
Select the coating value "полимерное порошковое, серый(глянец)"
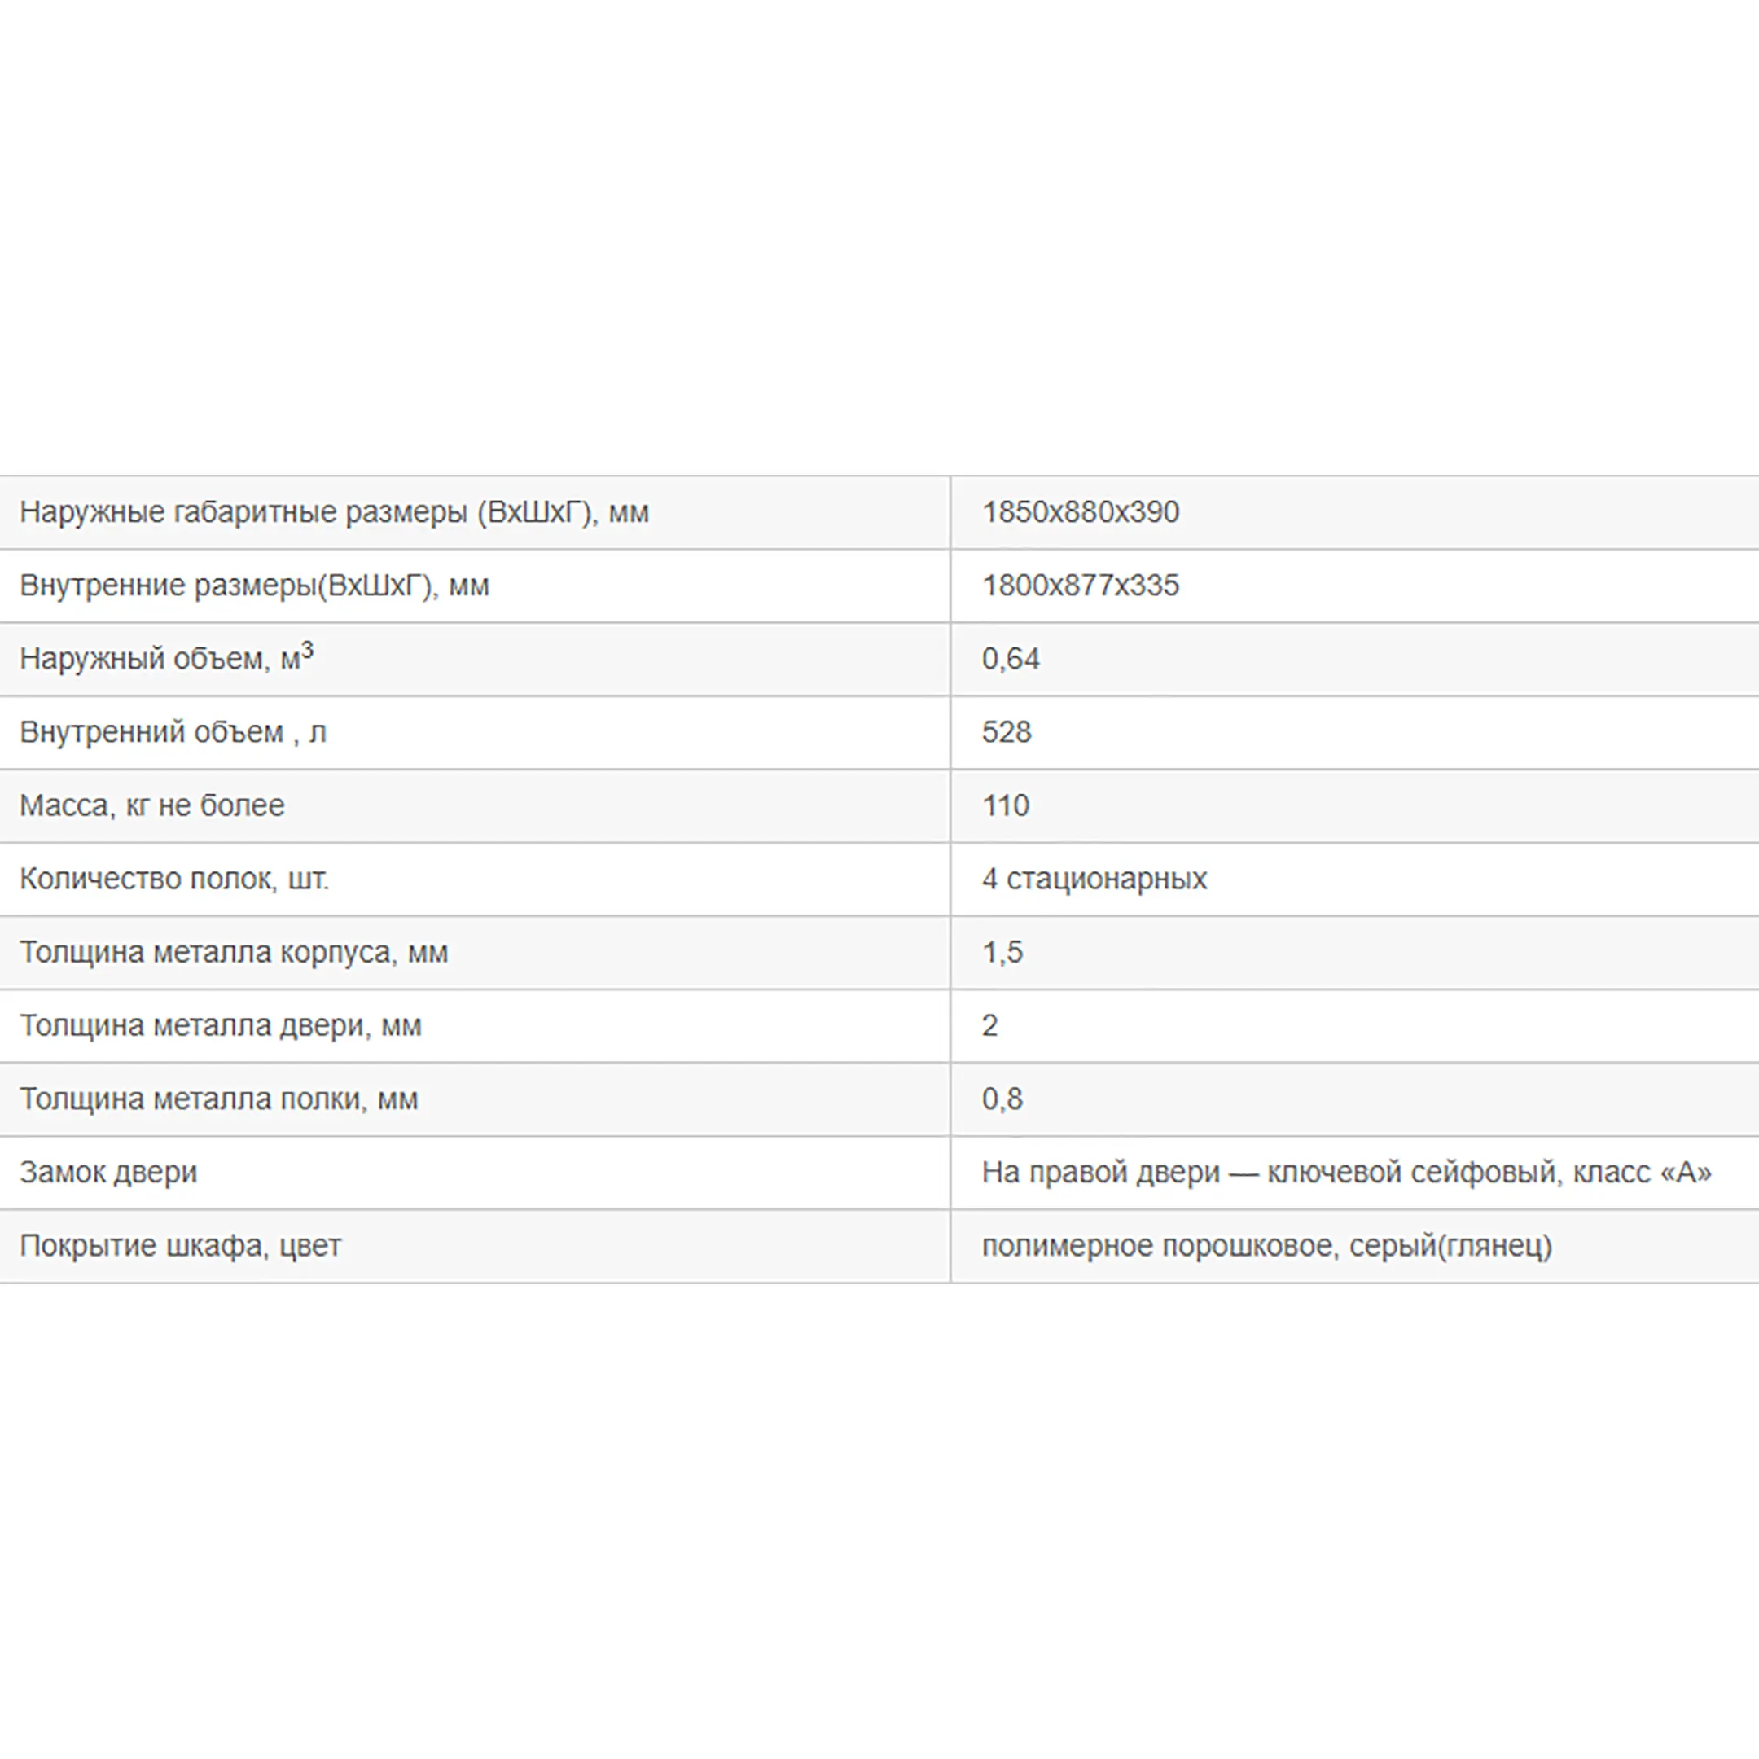tap(1266, 1247)
